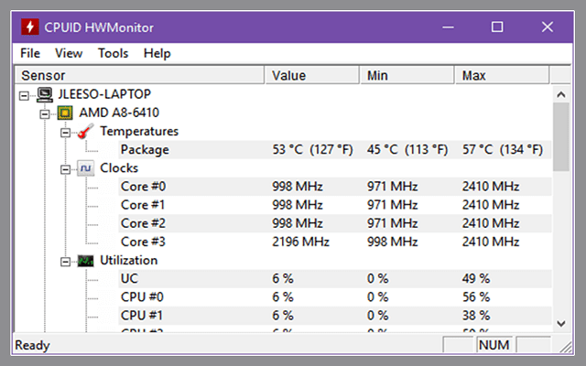Viewport: 586px width, 366px height.
Task: Open the File menu
Action: click(x=30, y=53)
